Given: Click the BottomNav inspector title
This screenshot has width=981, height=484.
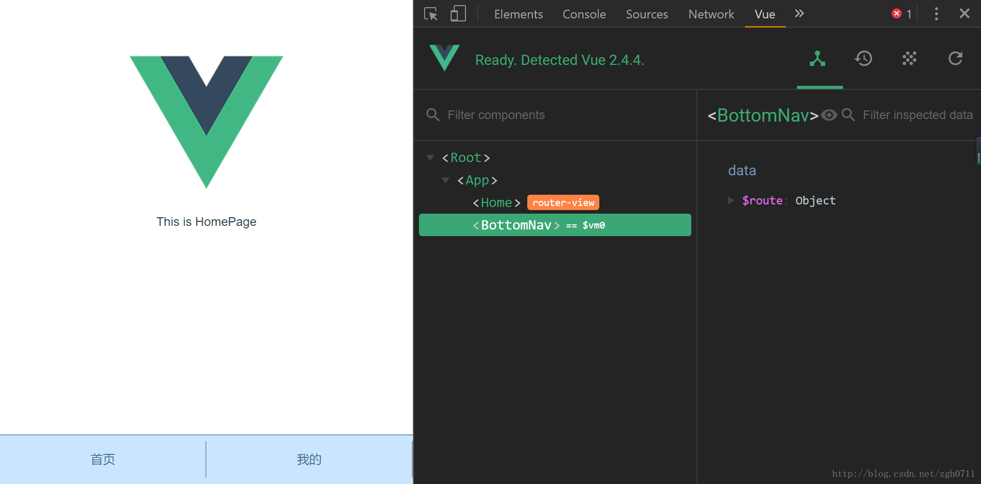Looking at the screenshot, I should coord(763,116).
